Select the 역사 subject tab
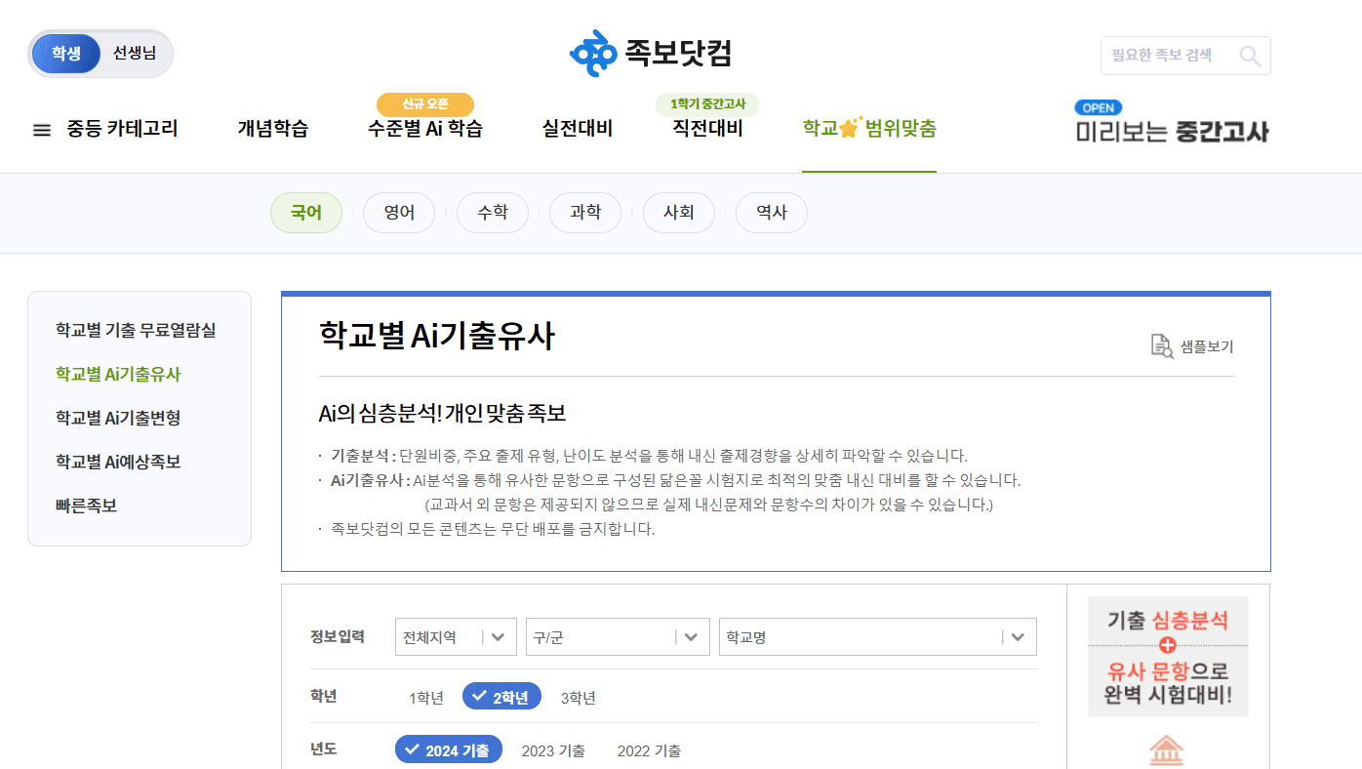The image size is (1362, 769). tap(772, 213)
